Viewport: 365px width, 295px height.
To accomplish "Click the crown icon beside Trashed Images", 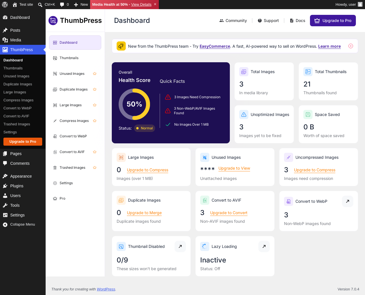I will click(95, 168).
